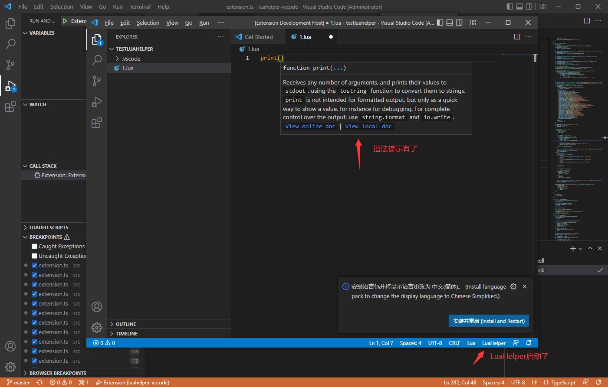Open More Actions in the 1.lua editor title bar
608x387 pixels.
[x=528, y=37]
